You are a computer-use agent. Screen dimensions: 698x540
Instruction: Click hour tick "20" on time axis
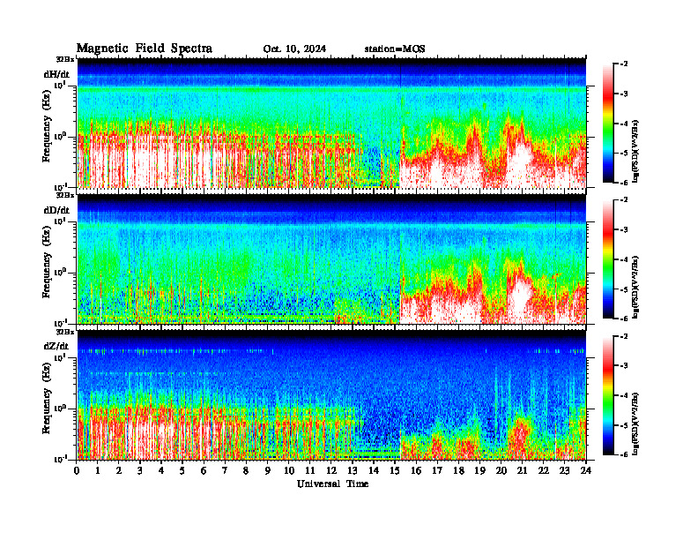pyautogui.click(x=501, y=471)
